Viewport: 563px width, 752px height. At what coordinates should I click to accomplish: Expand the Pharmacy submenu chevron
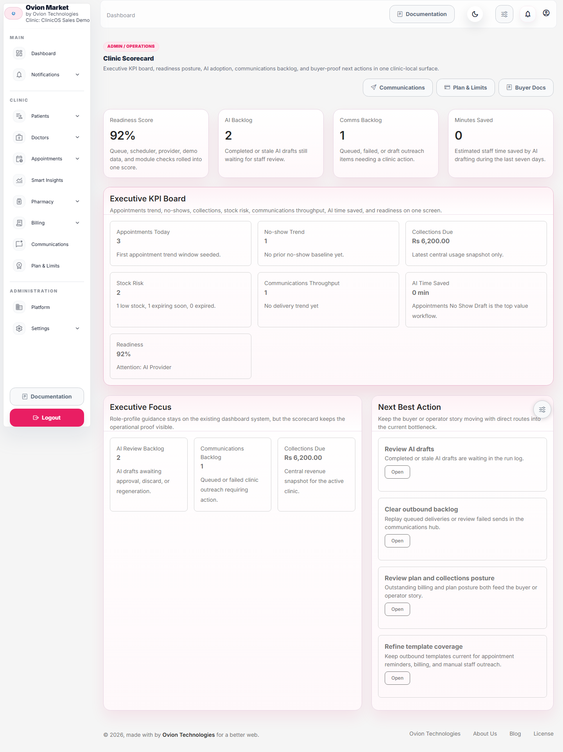77,201
